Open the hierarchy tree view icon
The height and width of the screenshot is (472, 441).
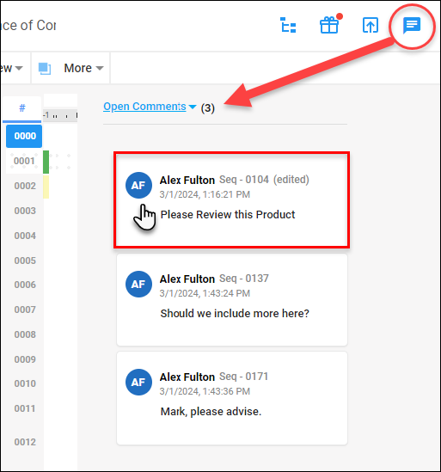tap(288, 25)
